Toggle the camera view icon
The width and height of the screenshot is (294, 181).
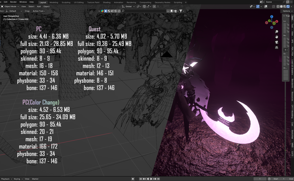pyautogui.click(x=276, y=42)
